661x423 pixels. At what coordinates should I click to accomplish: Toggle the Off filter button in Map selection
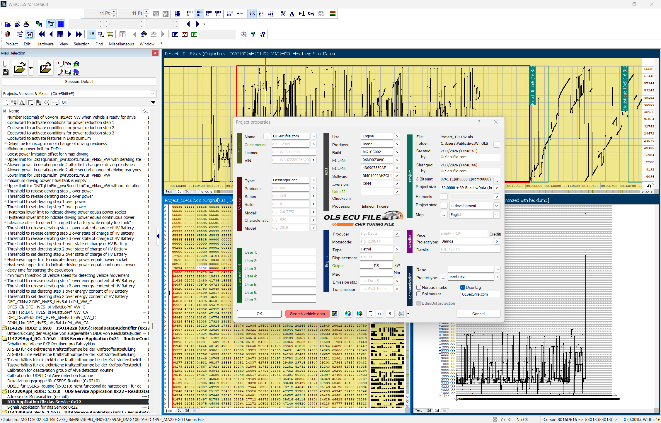tap(64, 102)
